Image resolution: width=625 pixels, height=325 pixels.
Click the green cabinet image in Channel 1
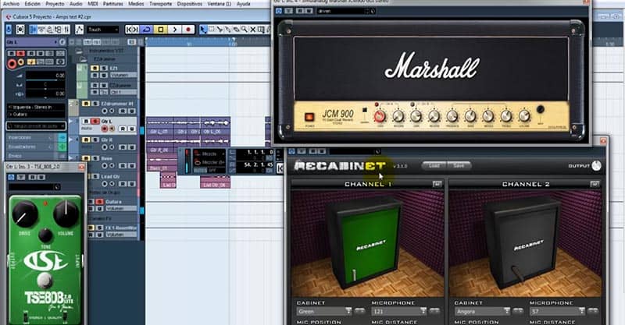coord(365,242)
